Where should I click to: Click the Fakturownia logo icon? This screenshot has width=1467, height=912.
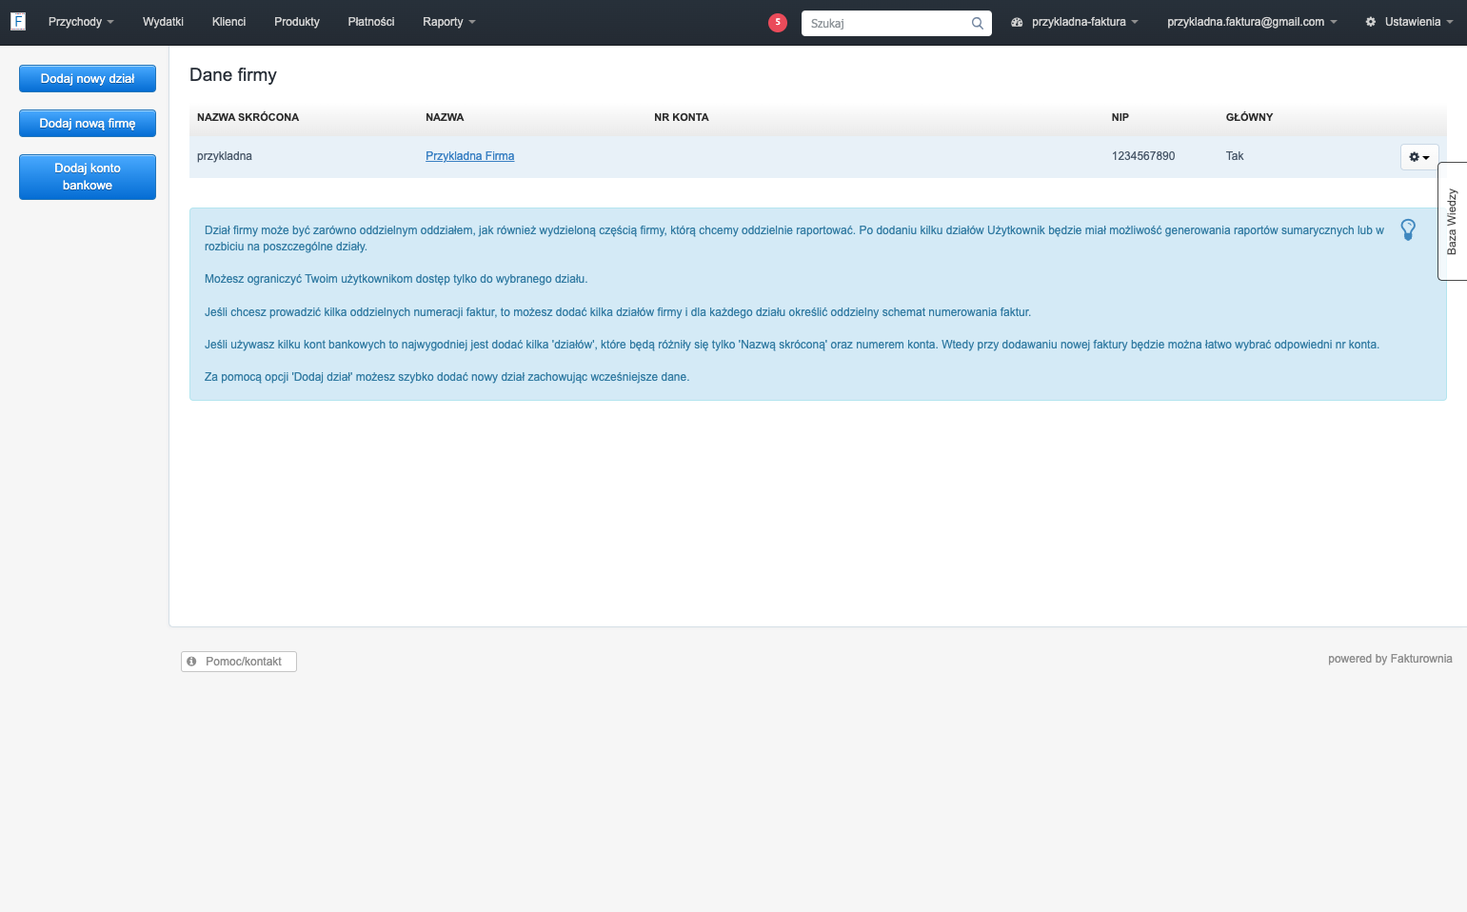18,22
